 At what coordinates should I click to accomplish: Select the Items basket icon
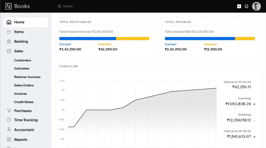pos(9,32)
